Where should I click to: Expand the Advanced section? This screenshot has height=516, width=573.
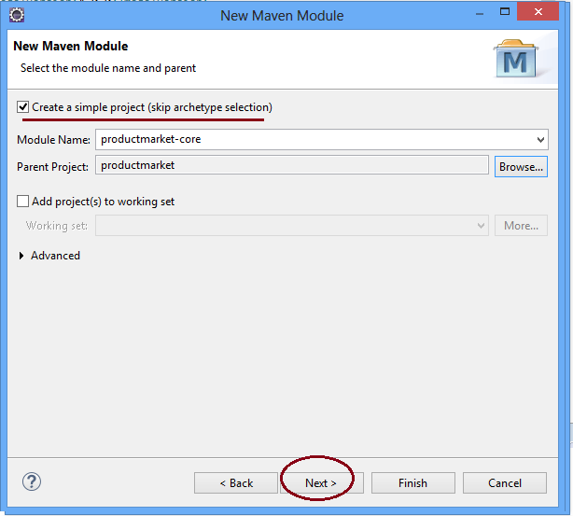(x=21, y=256)
